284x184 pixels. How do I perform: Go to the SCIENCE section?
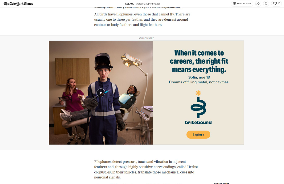pos(130,4)
